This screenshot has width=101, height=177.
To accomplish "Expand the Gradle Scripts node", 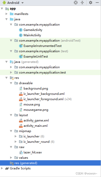I will click(x=2, y=168).
